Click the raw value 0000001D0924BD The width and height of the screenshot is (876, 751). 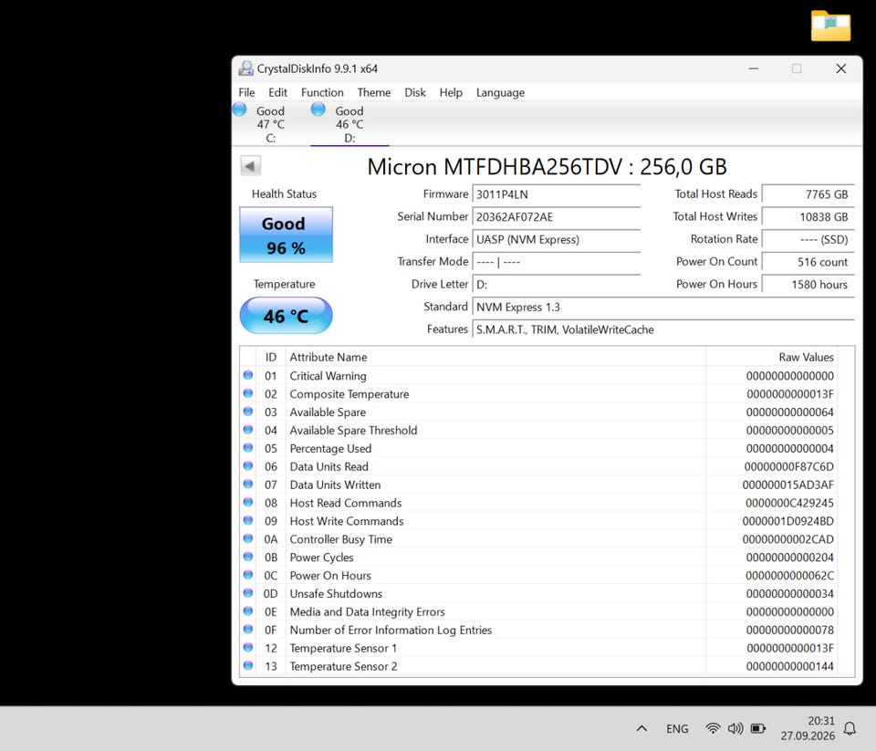(787, 521)
